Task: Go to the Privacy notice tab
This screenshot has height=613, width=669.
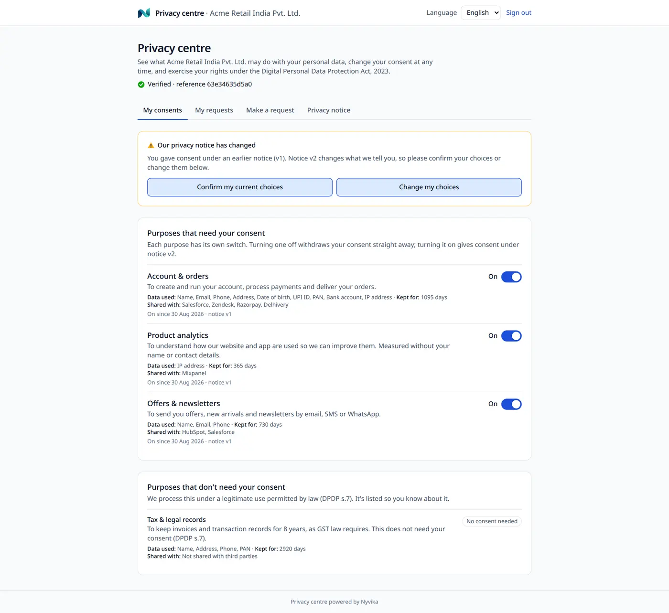Action: pyautogui.click(x=329, y=110)
